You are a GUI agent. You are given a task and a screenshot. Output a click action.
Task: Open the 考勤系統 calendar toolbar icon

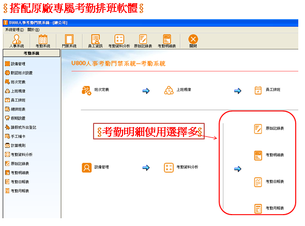pyautogui.click(x=43, y=41)
